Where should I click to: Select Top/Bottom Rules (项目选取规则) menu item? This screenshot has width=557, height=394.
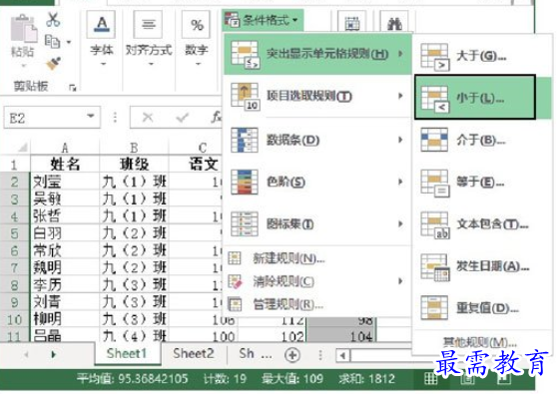(x=318, y=96)
